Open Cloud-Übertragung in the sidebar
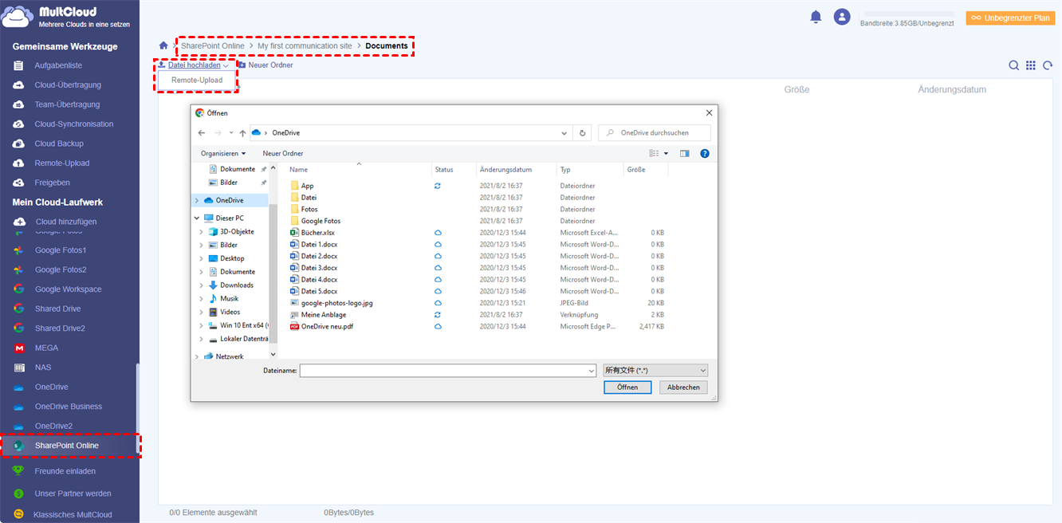Screen dimensions: 1062x523 (68, 85)
